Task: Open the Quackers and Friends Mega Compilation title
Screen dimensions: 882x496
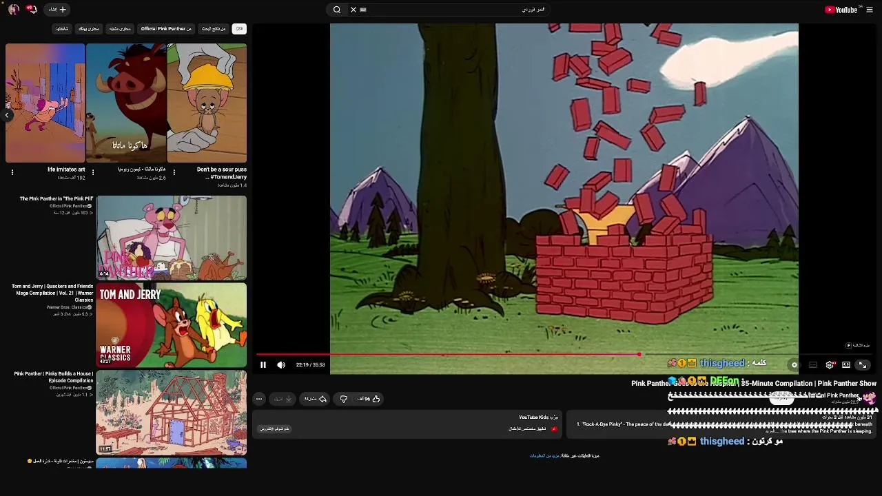Action: click(x=52, y=293)
